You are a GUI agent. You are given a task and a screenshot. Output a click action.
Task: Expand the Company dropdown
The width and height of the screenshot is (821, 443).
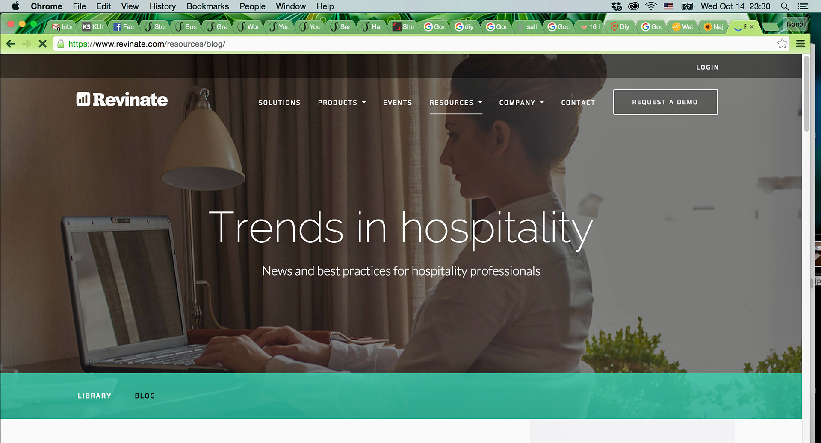[x=521, y=103]
